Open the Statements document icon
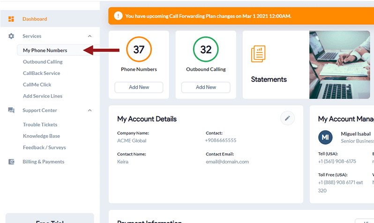 (x=258, y=54)
